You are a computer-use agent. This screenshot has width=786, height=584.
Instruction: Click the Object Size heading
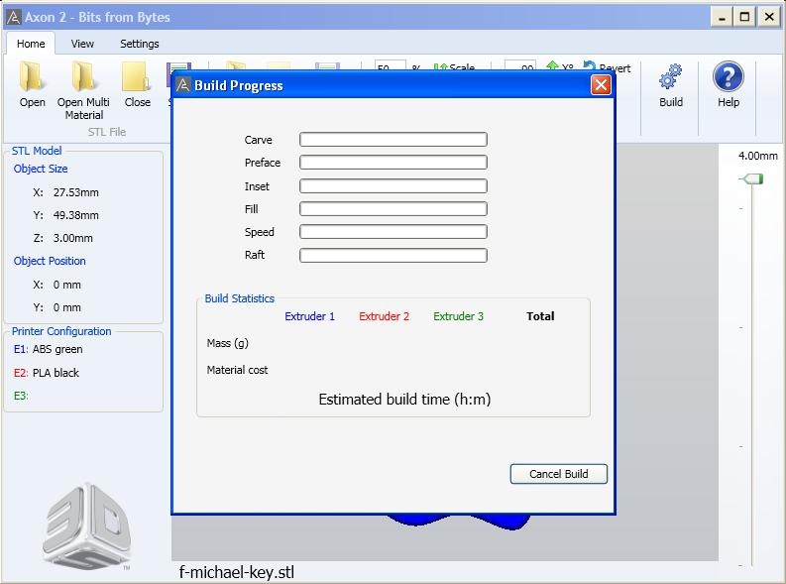point(41,169)
